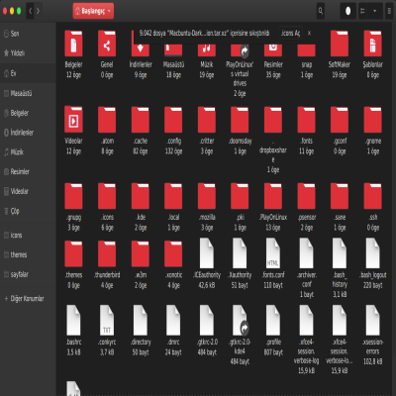Select İndirilenler in the sidebar
Image resolution: width=396 pixels, height=396 pixels.
point(19,133)
